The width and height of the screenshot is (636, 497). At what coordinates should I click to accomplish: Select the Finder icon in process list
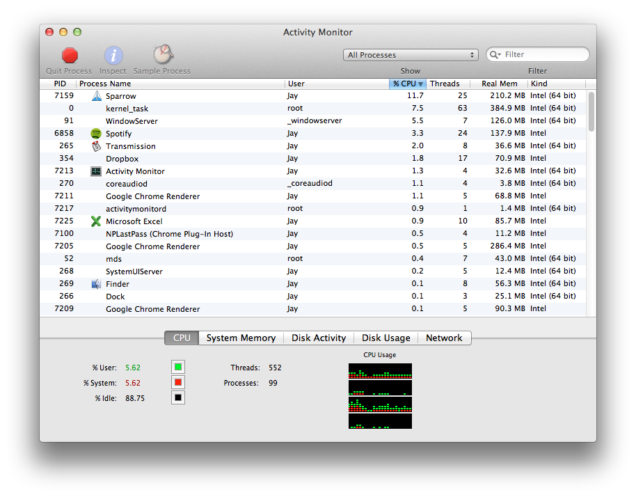point(96,284)
